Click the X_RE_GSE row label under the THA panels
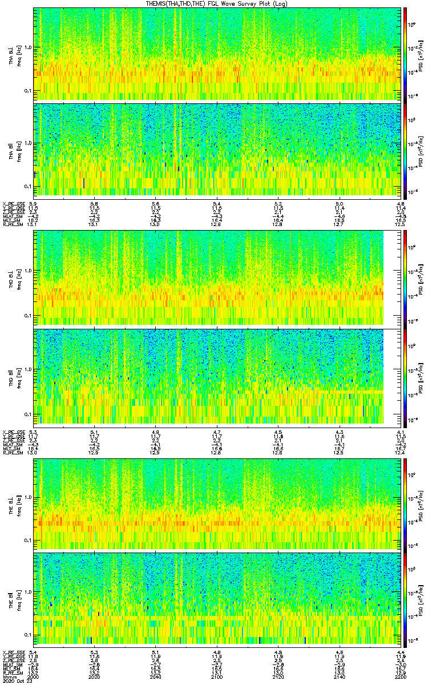Image resolution: width=428 pixels, height=685 pixels. (x=11, y=204)
